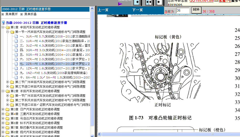Click the 3GR-FE 3.0L page icon
240x137 pixels.
(x=16, y=50)
